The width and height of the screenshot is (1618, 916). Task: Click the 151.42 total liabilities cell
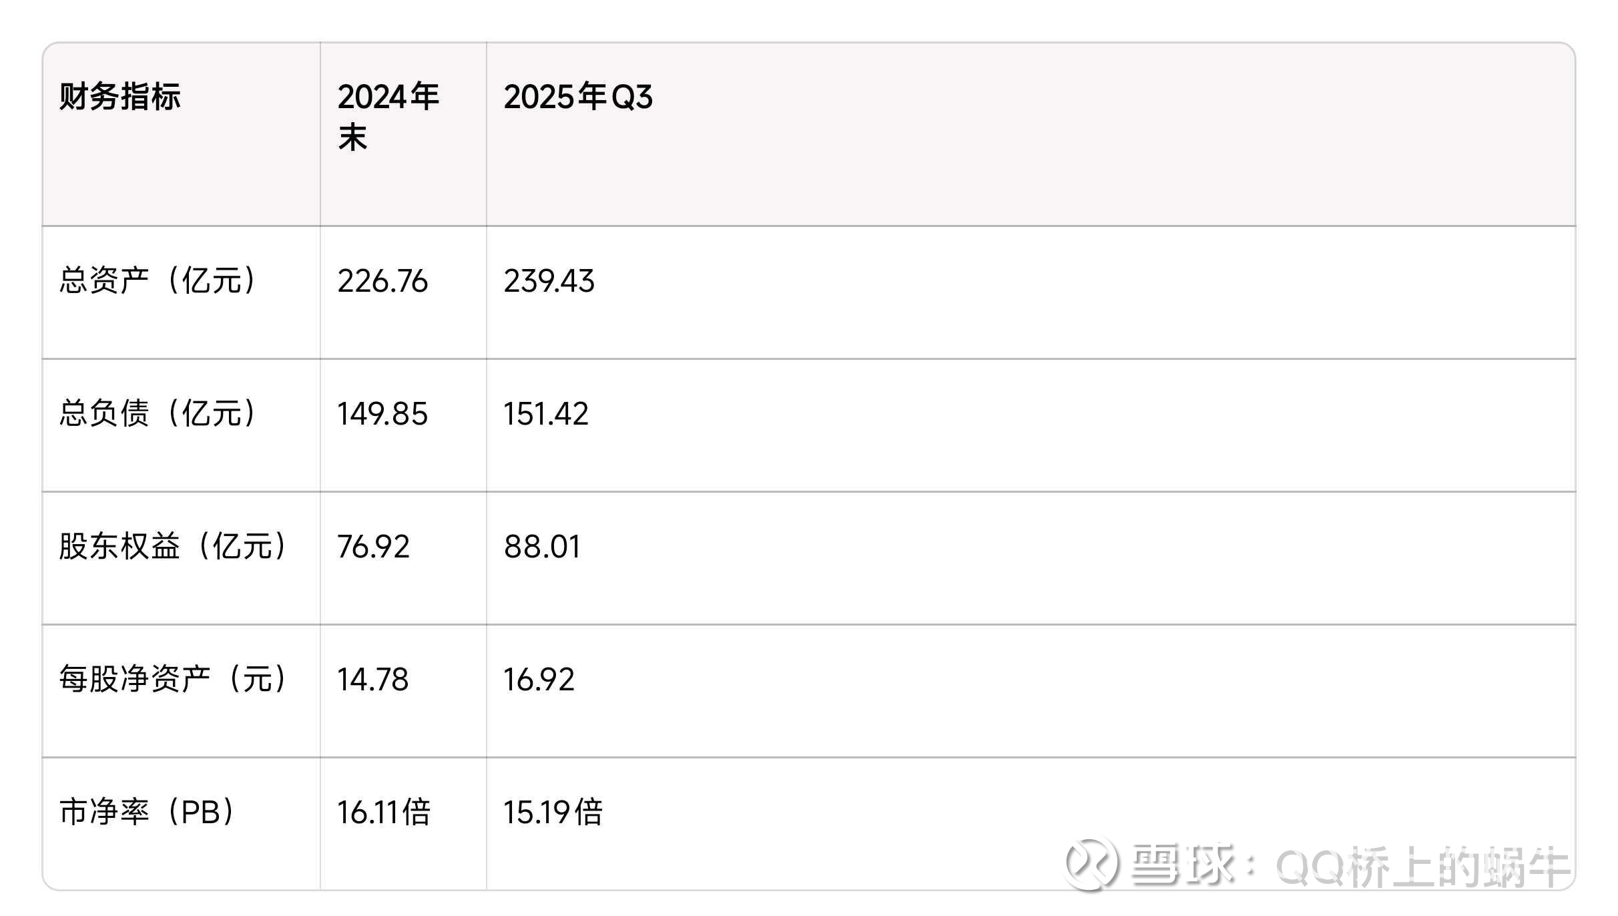pyautogui.click(x=546, y=414)
